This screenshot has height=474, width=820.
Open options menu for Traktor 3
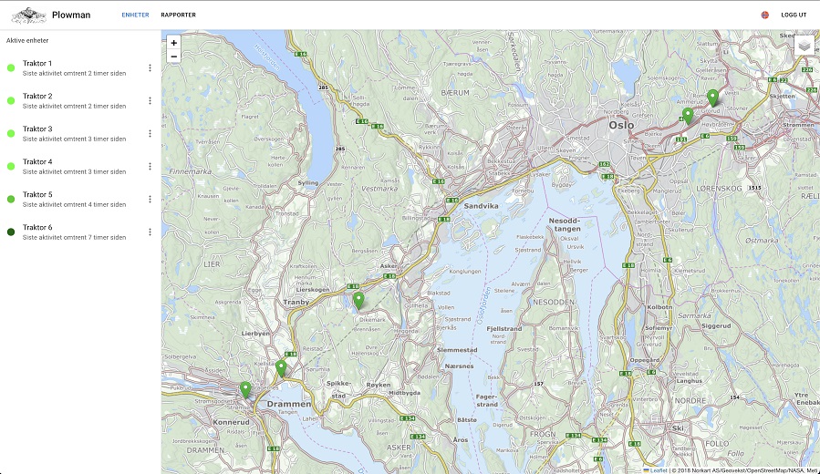[150, 134]
